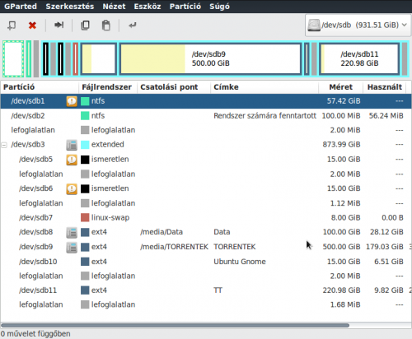Click the Copy partition toolbar icon

pyautogui.click(x=85, y=26)
